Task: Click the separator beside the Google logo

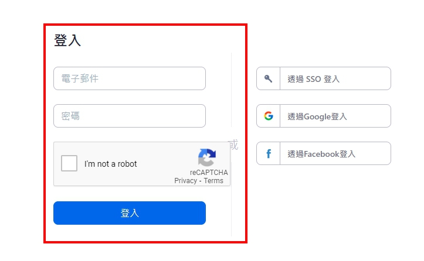Action: pos(280,116)
